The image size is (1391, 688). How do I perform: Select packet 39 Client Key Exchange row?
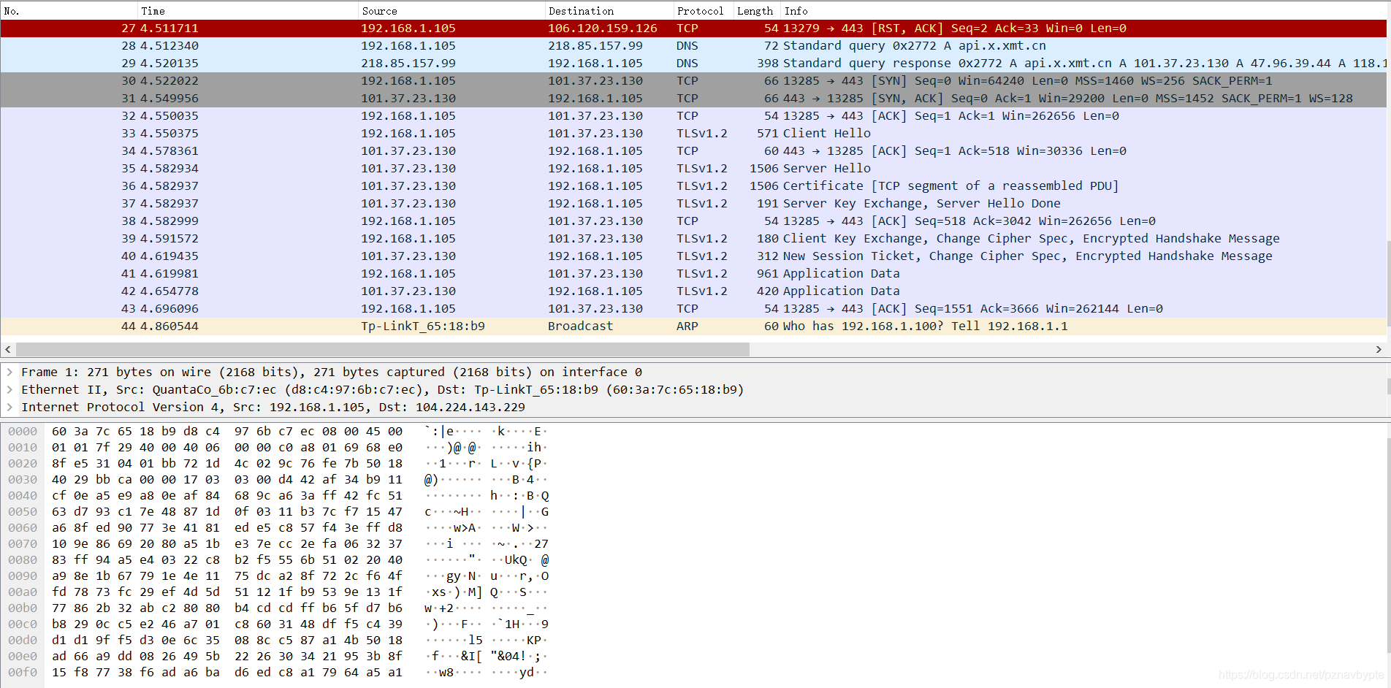(693, 239)
